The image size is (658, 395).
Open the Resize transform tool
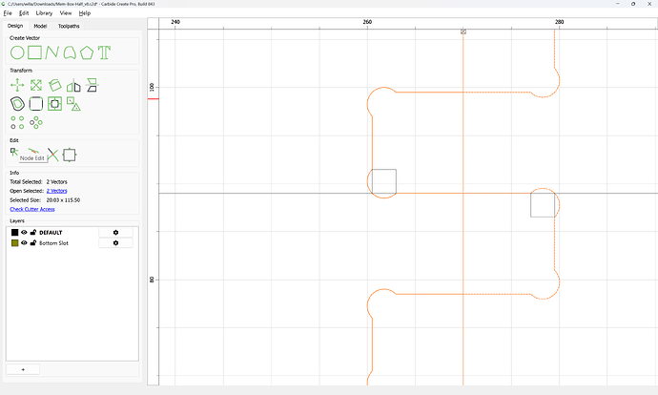coord(36,86)
